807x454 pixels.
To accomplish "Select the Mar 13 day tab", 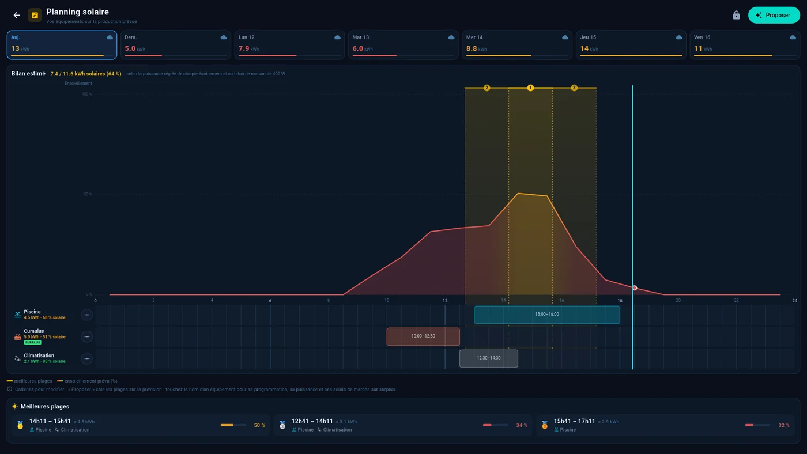I will 403,45.
